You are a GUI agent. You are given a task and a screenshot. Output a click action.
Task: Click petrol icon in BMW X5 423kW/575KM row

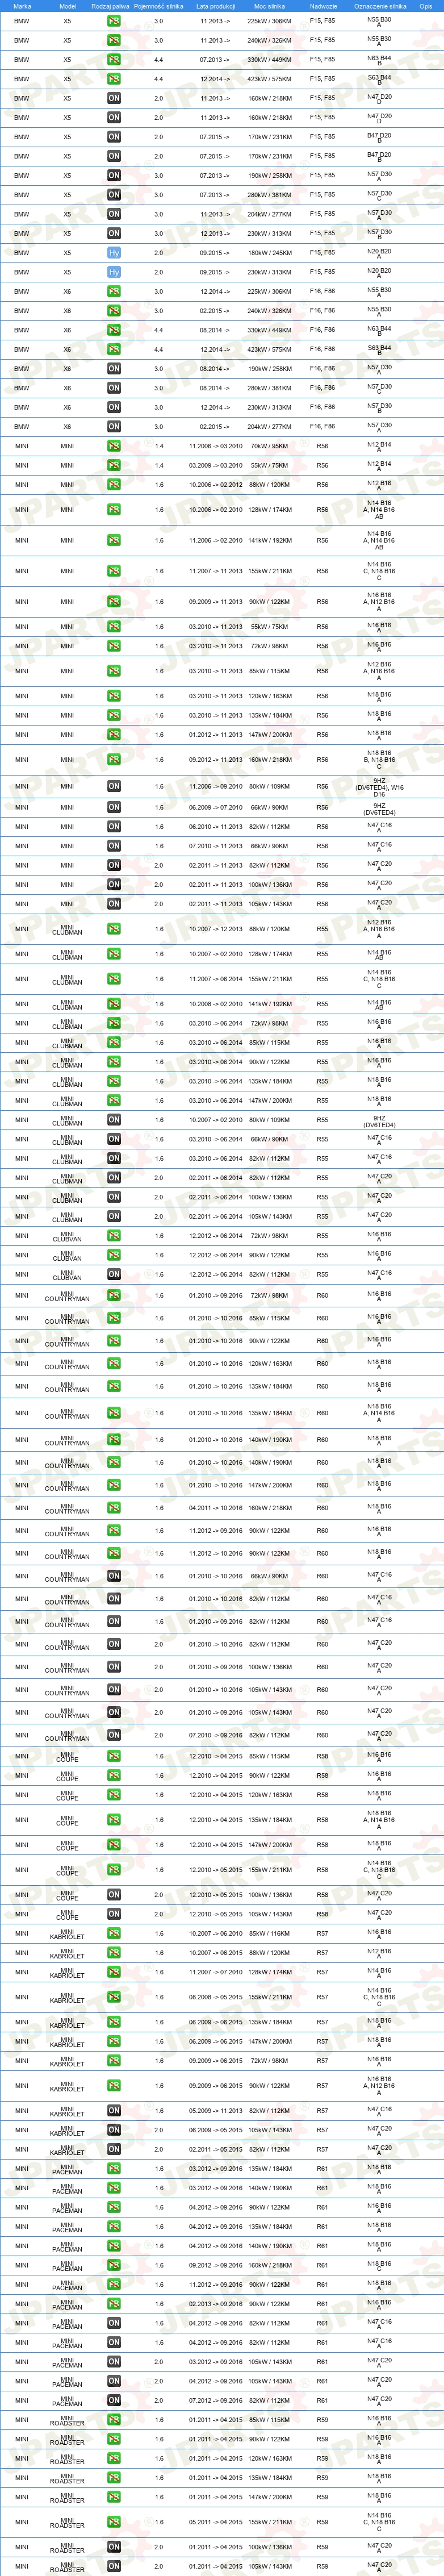tap(114, 79)
